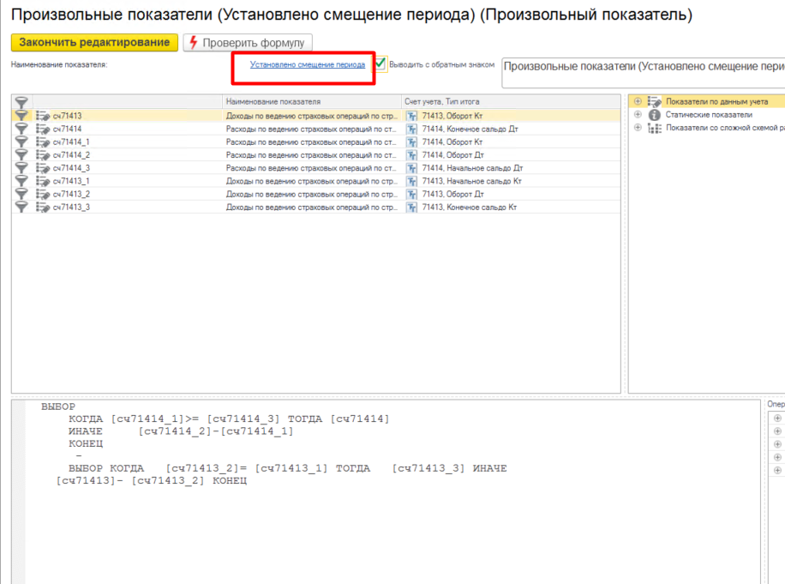This screenshot has height=584, width=785.
Task: Expand the Показатели со сложной схемой node
Action: pyautogui.click(x=638, y=128)
